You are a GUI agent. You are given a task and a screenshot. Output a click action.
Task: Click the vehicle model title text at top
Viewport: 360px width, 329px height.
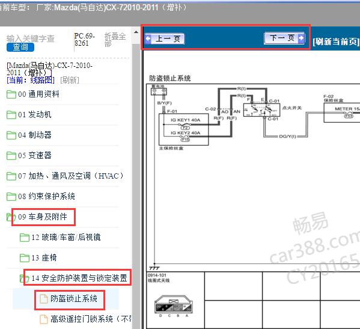93,8
